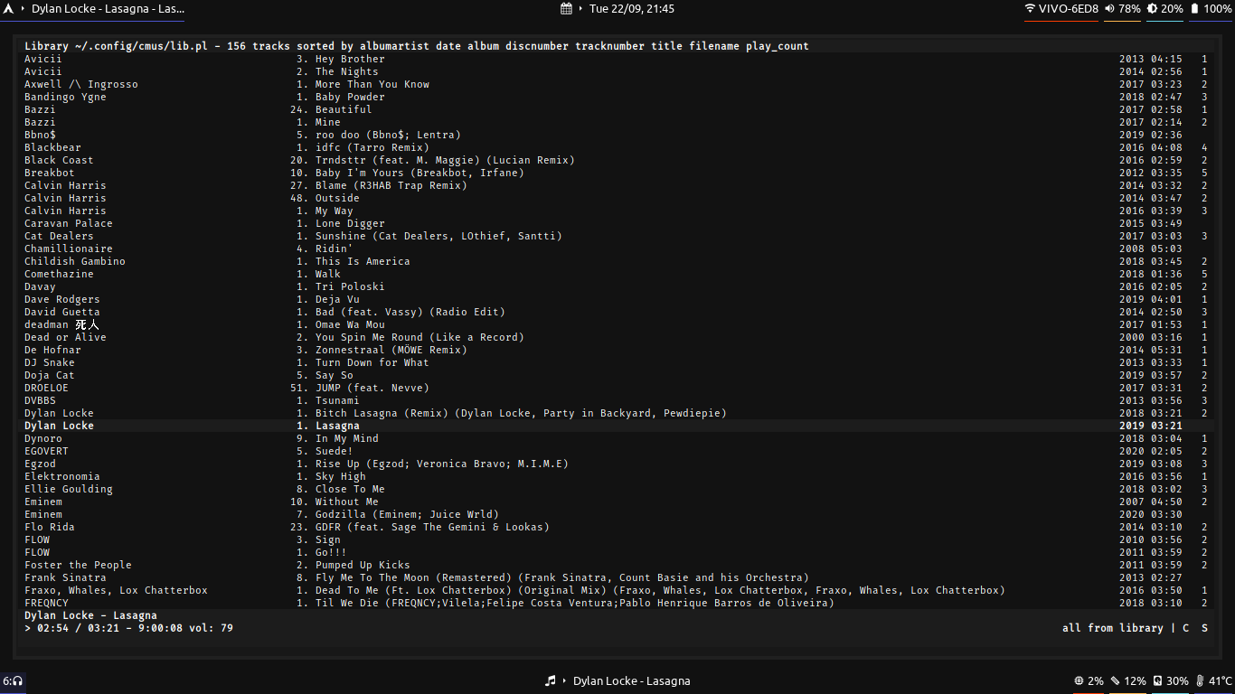Image resolution: width=1235 pixels, height=694 pixels.
Task: Select 'Tri Poloski' by Davay
Action: pyautogui.click(x=617, y=286)
